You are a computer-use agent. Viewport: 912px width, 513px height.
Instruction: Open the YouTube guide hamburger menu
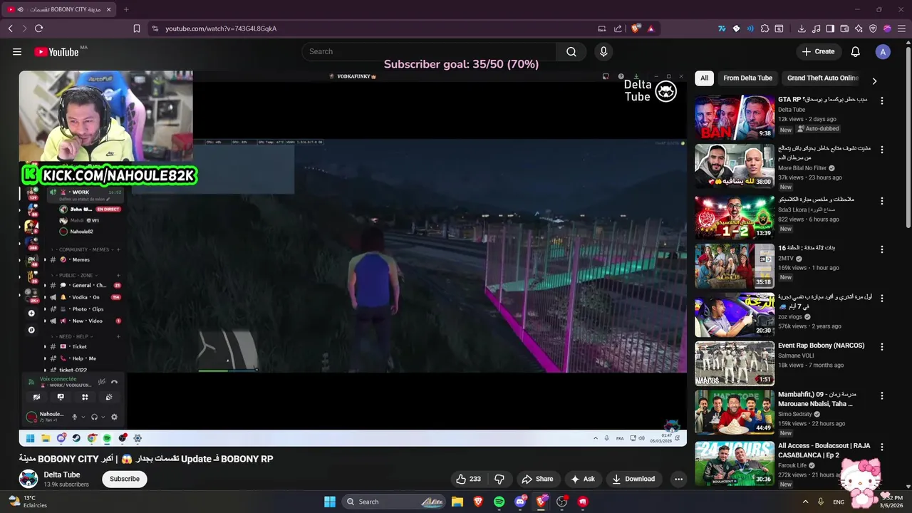pyautogui.click(x=17, y=51)
